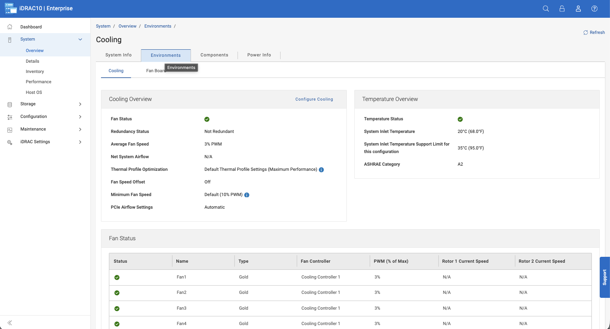Screen dimensions: 610x329
Task: Click the search icon in header
Action: point(546,9)
